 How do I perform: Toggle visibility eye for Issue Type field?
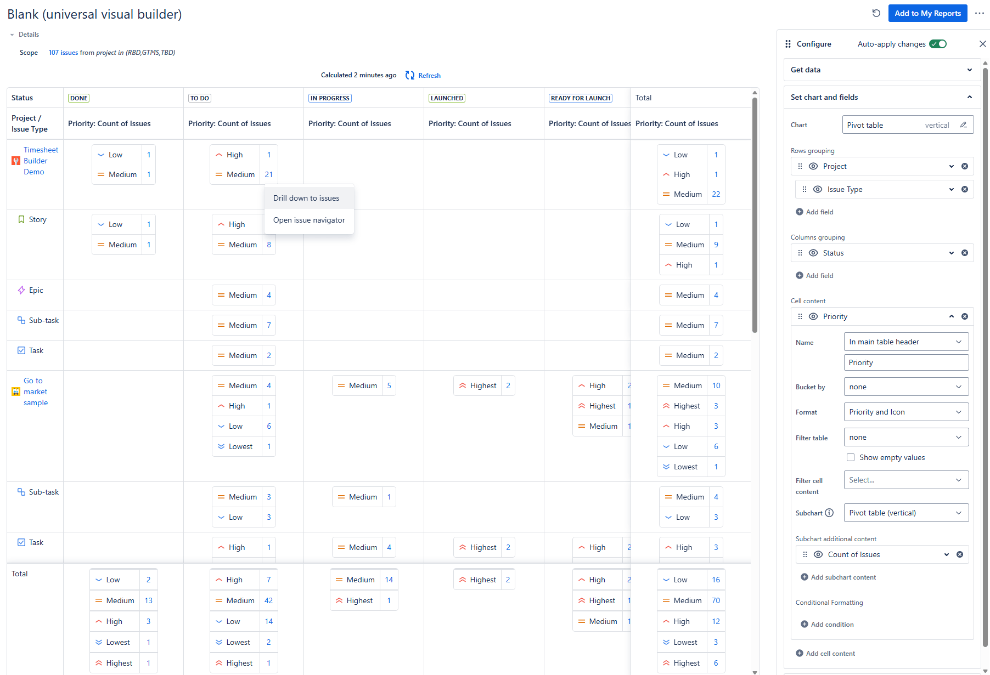click(x=818, y=189)
